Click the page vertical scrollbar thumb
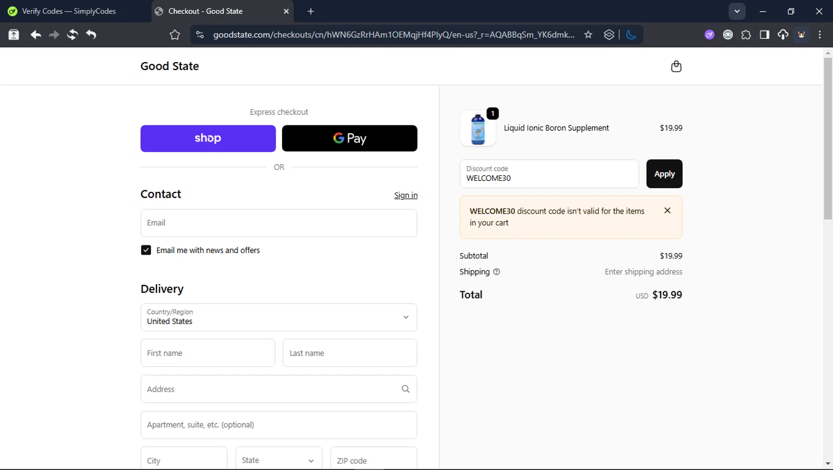The height and width of the screenshot is (470, 833). point(828,139)
